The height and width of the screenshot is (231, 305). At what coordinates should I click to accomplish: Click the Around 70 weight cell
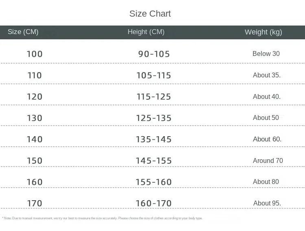point(268,160)
